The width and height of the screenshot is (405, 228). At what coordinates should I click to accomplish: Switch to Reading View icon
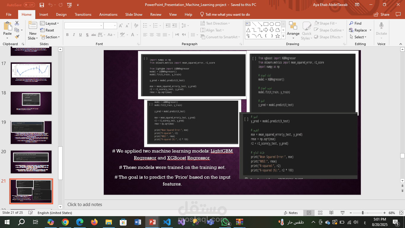[331, 213]
